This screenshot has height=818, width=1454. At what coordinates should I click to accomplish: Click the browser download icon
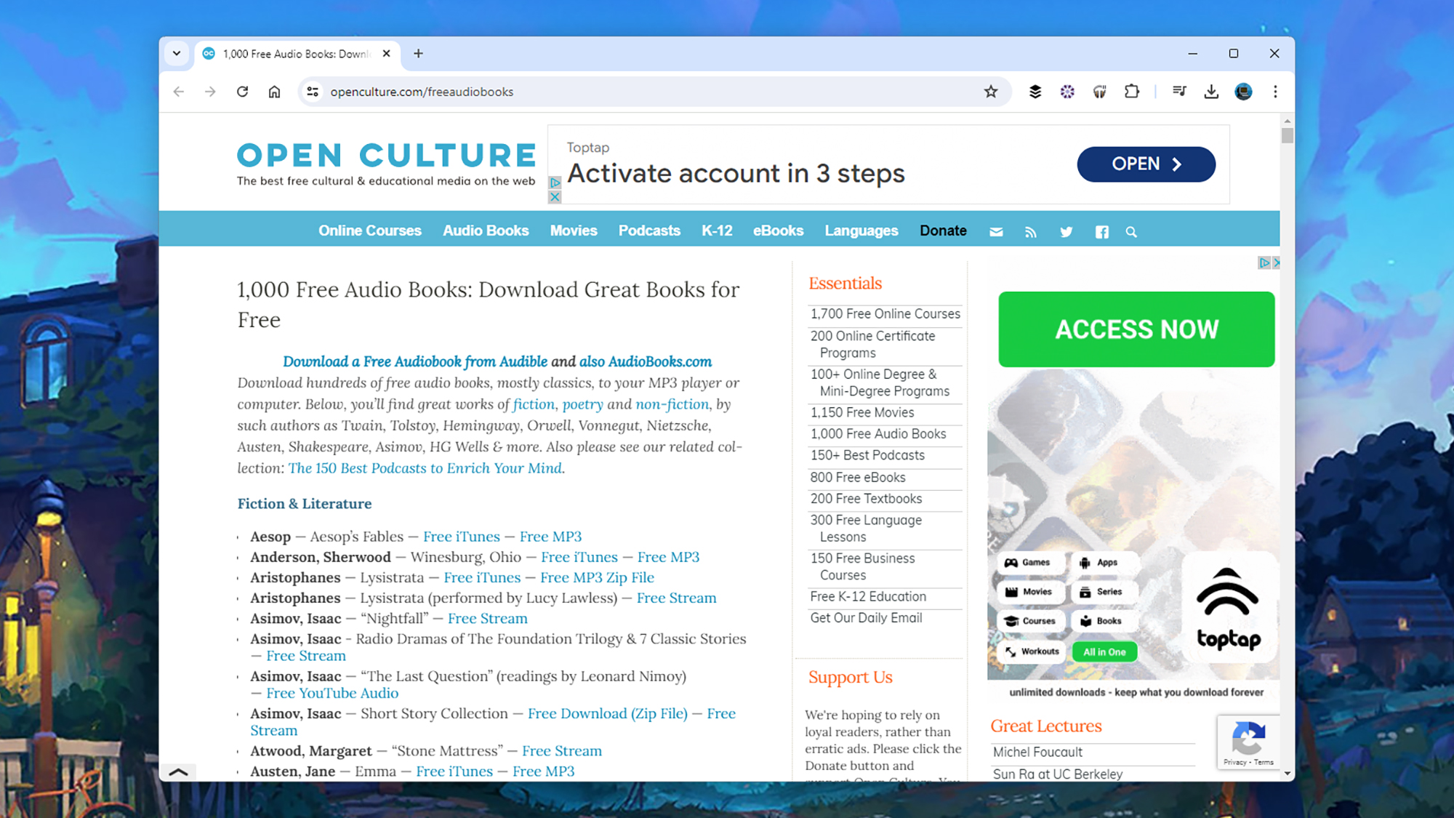point(1211,92)
